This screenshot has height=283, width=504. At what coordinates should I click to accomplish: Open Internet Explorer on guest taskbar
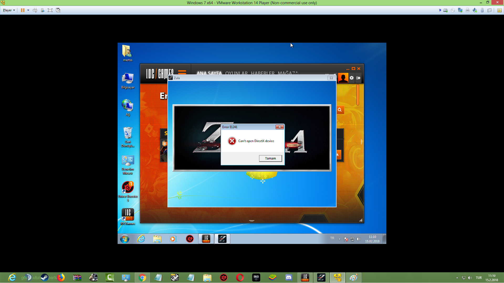[141, 239]
